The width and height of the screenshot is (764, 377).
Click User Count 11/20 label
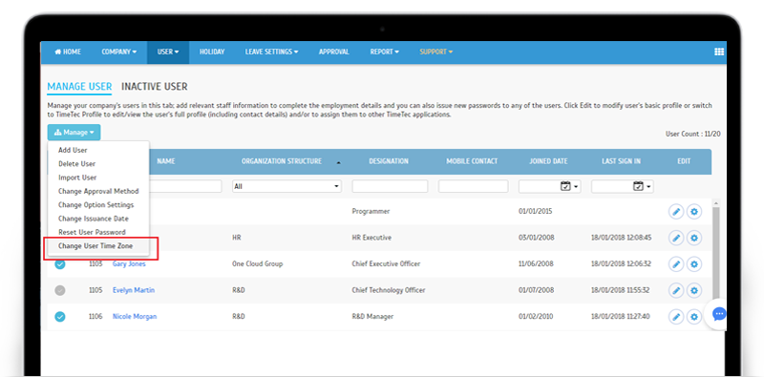pos(693,134)
